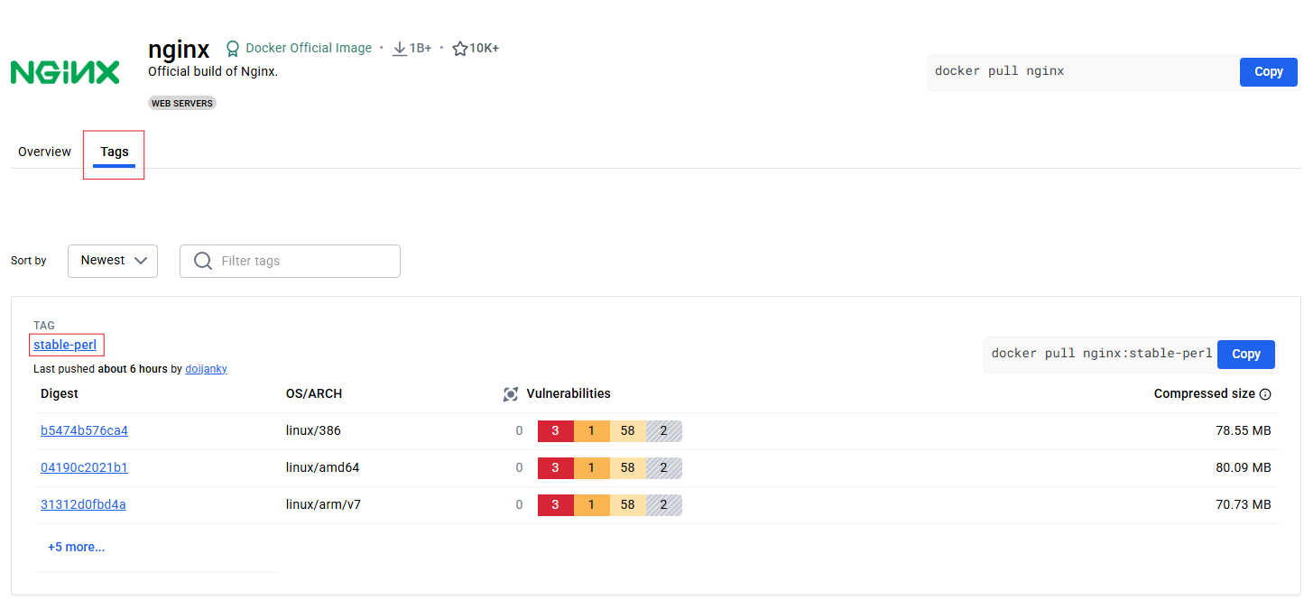The height and width of the screenshot is (600, 1304).
Task: Click yellow medium count 58 for linux/arm/v7
Action: point(627,505)
